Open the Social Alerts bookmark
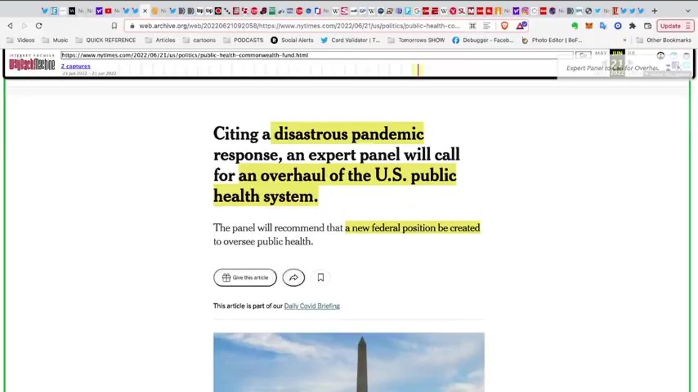Image resolution: width=698 pixels, height=392 pixels. [x=292, y=40]
